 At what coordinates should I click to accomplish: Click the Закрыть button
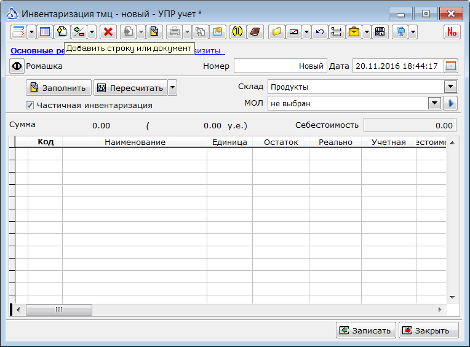click(x=428, y=330)
